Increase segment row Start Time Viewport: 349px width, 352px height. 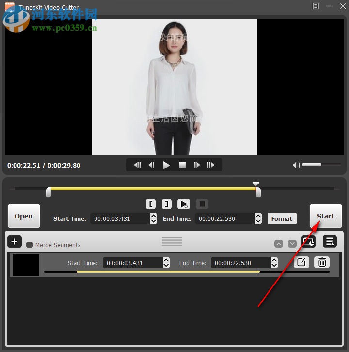[x=166, y=260]
